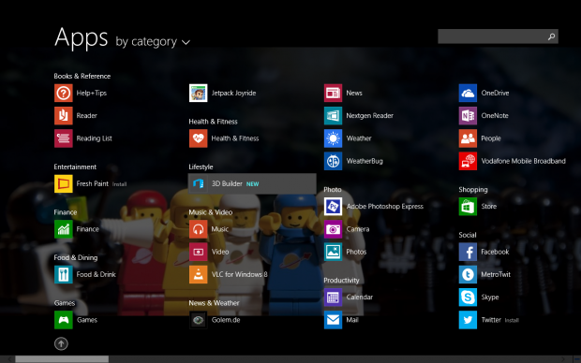Open the News app icon
This screenshot has height=363, width=581.
[333, 93]
